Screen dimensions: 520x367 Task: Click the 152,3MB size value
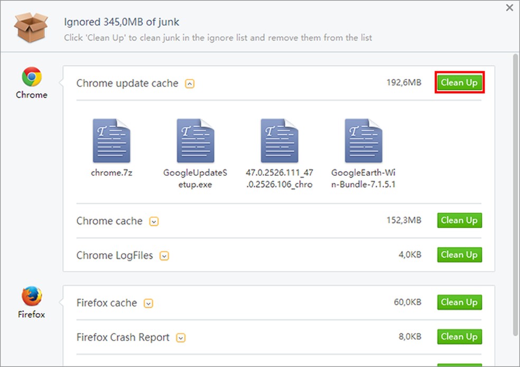click(x=404, y=220)
